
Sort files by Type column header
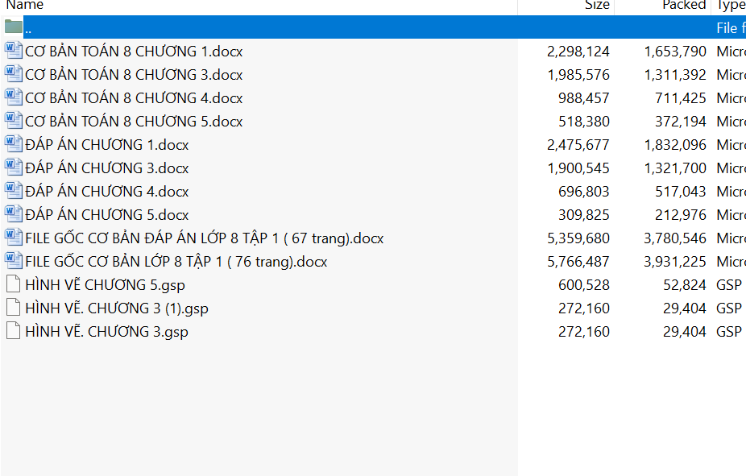[730, 6]
